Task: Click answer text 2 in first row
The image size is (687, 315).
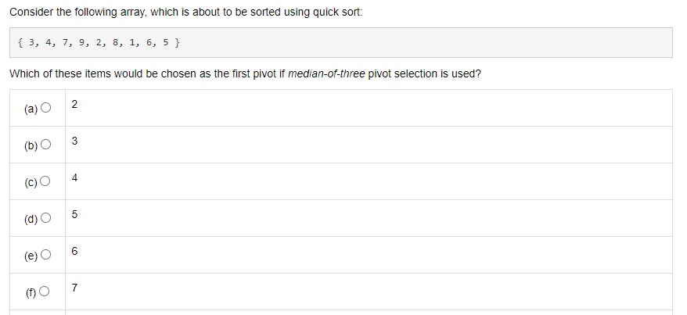Action: (74, 104)
